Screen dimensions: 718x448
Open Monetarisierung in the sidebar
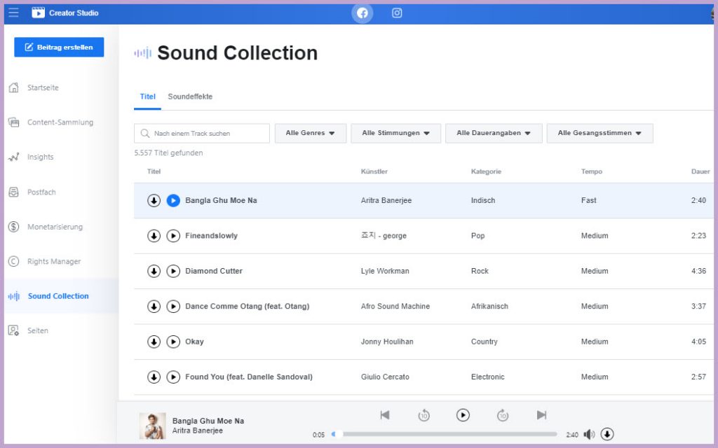[46, 227]
